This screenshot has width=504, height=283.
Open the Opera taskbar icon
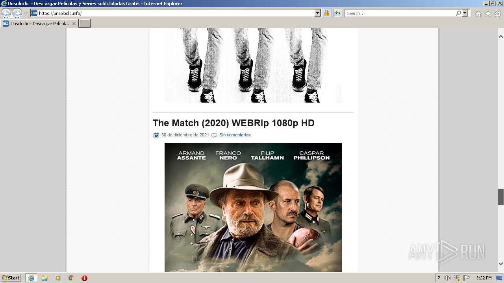tap(84, 278)
